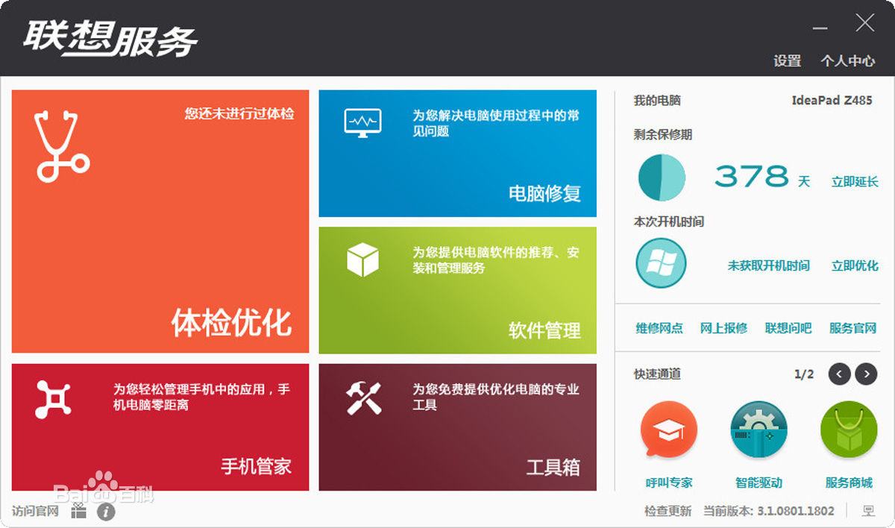Click 访问官网 to visit the website
Image resolution: width=895 pixels, height=528 pixels.
pyautogui.click(x=35, y=512)
